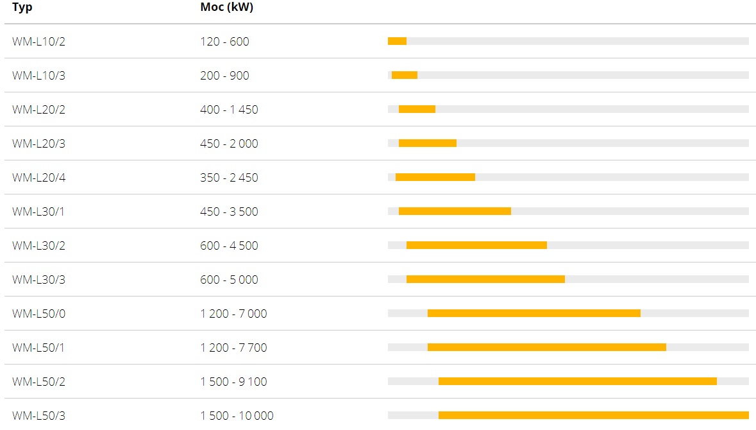Click the orange power bar for WM-L10/2
The height and width of the screenshot is (430, 756).
click(398, 41)
